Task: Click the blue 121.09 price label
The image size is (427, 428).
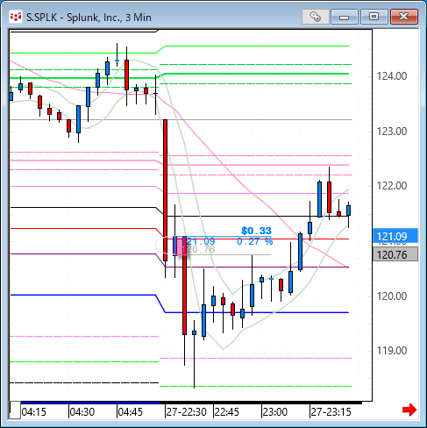Action: click(395, 236)
